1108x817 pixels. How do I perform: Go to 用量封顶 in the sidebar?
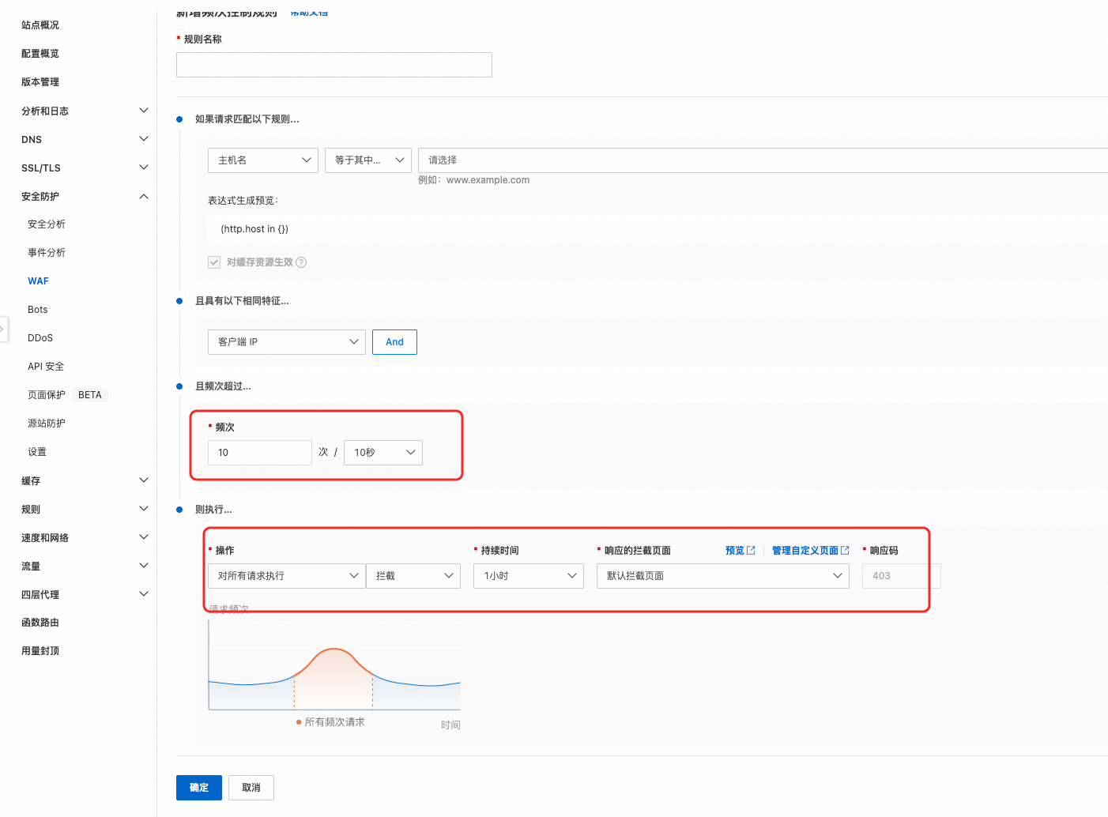(x=40, y=651)
